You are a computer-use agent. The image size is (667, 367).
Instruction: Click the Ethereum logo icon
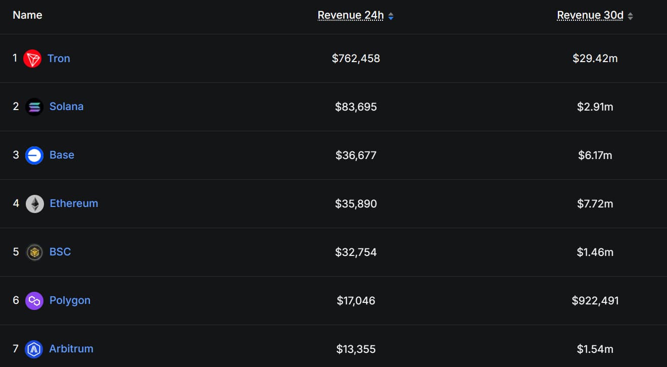34,203
